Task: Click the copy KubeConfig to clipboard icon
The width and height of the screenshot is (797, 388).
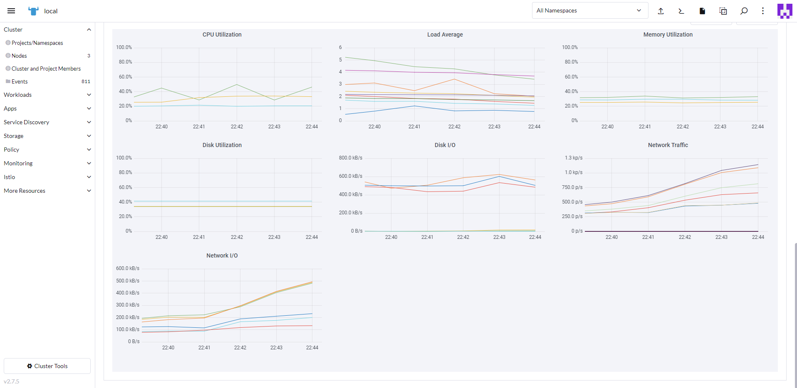Action: coord(723,11)
